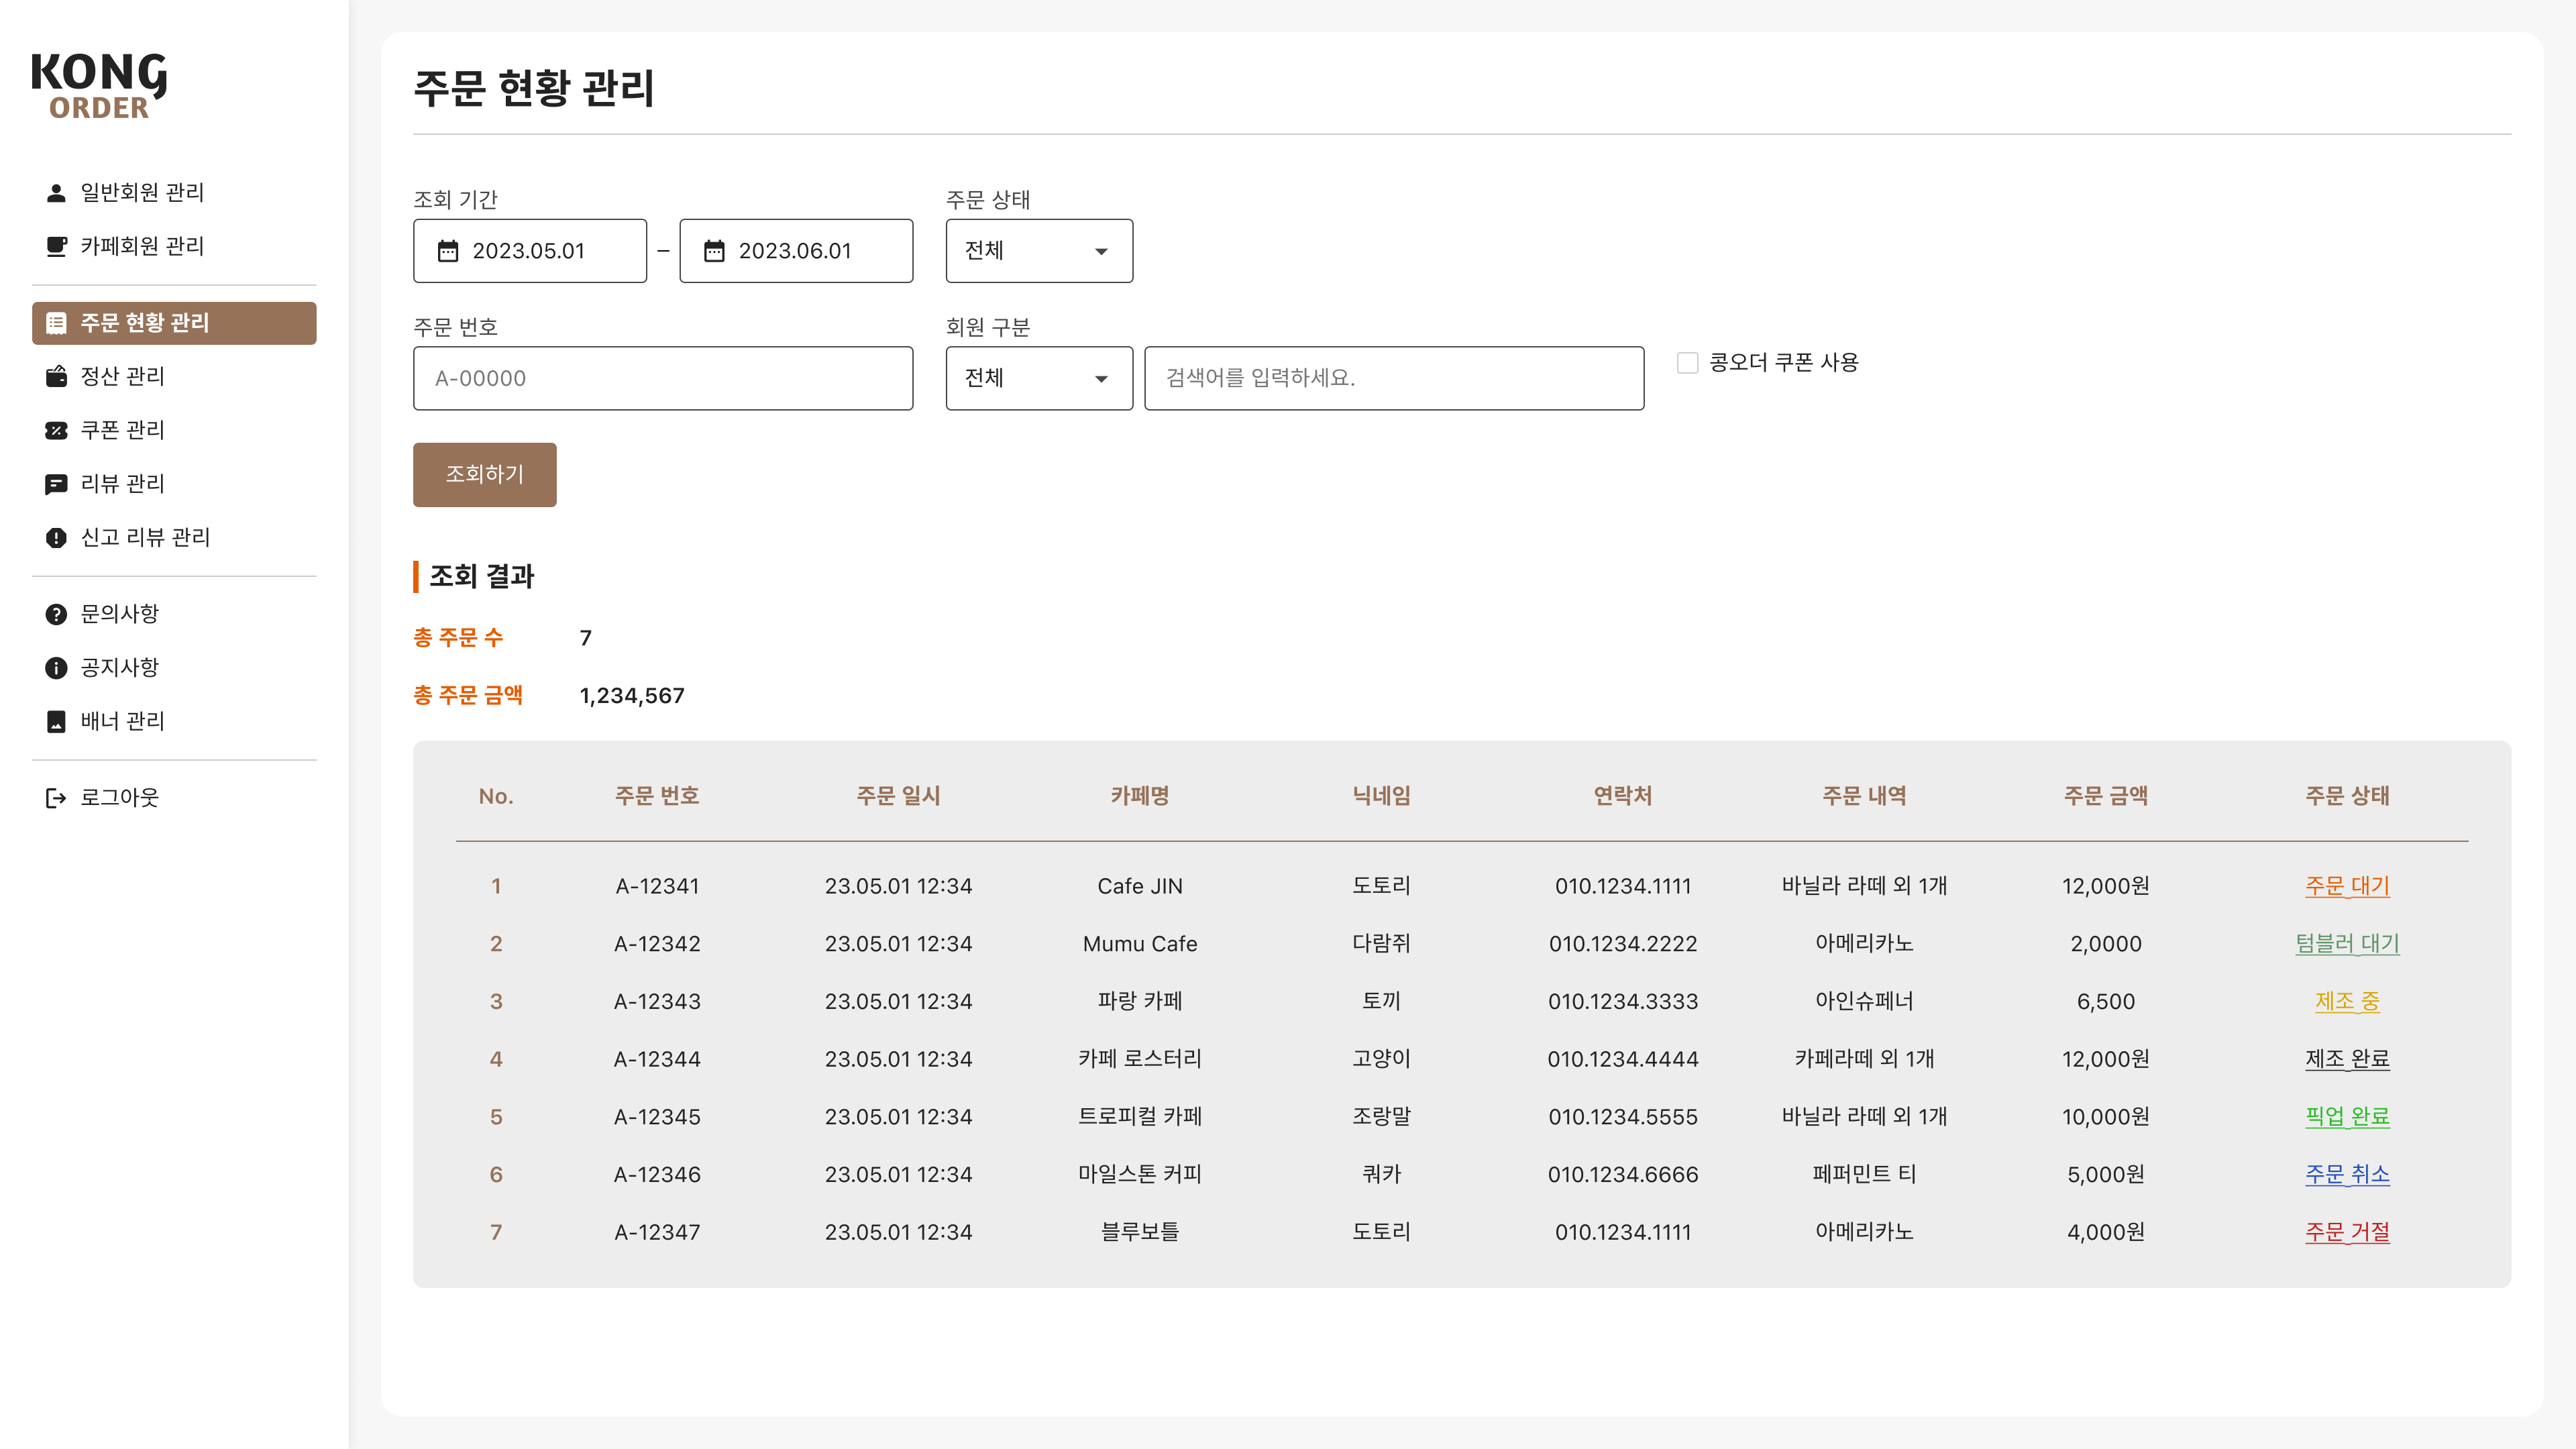The height and width of the screenshot is (1449, 2576).
Task: Click 주문 취소 status link for A-12346
Action: pos(2347,1174)
